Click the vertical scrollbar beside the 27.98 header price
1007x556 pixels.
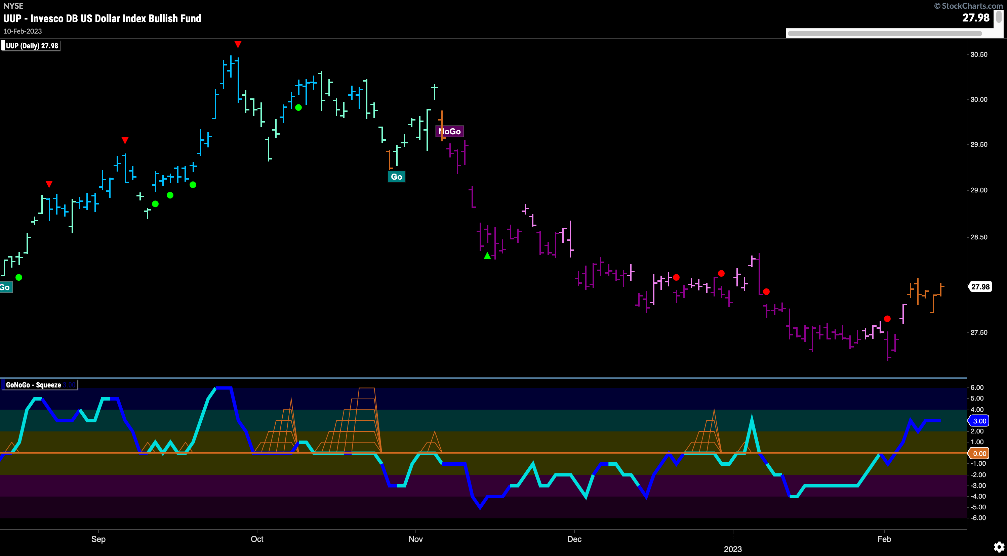[x=999, y=17]
